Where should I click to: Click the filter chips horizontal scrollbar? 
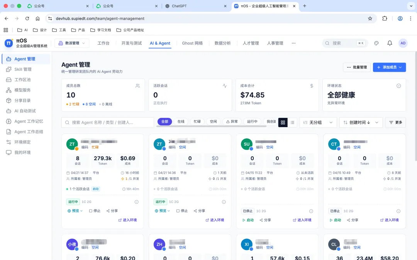(212, 126)
